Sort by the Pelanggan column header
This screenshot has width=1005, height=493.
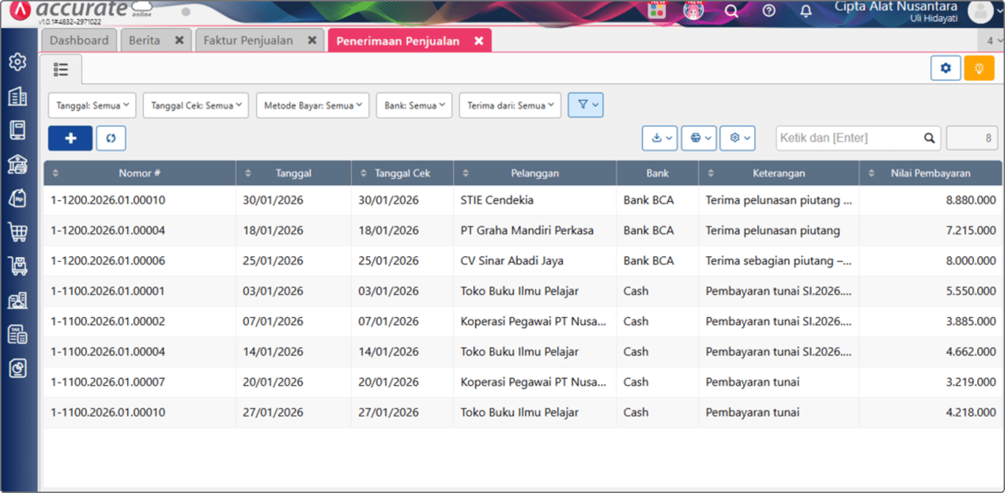(x=535, y=174)
